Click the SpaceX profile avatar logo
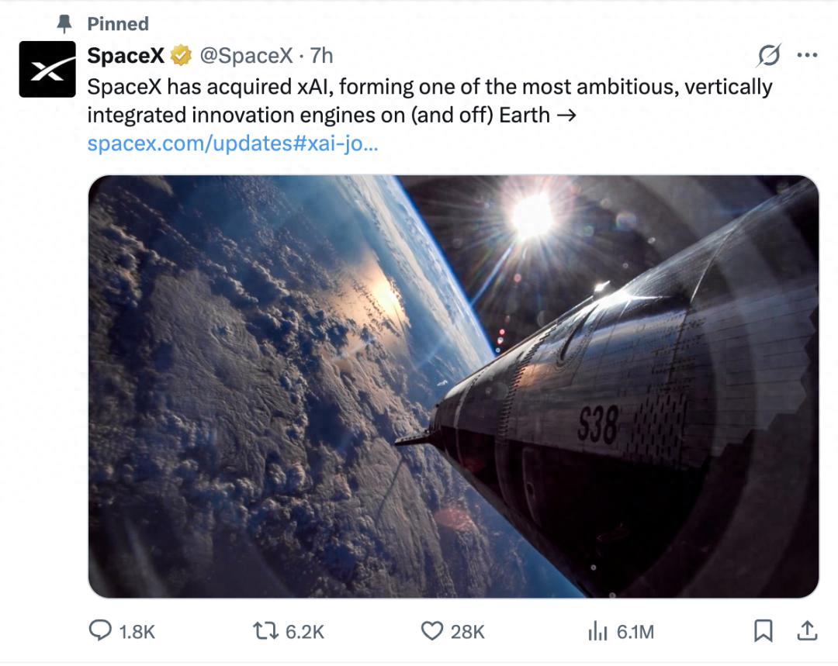 coord(47,70)
